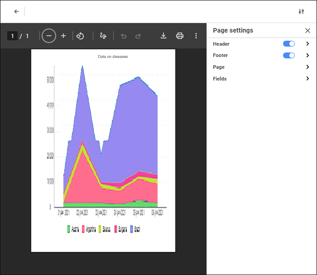Close the Page settings panel

pos(308,31)
